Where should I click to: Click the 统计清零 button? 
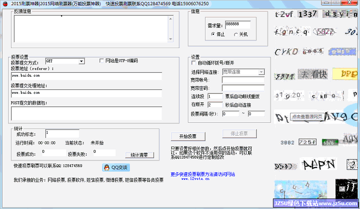tap(139, 155)
